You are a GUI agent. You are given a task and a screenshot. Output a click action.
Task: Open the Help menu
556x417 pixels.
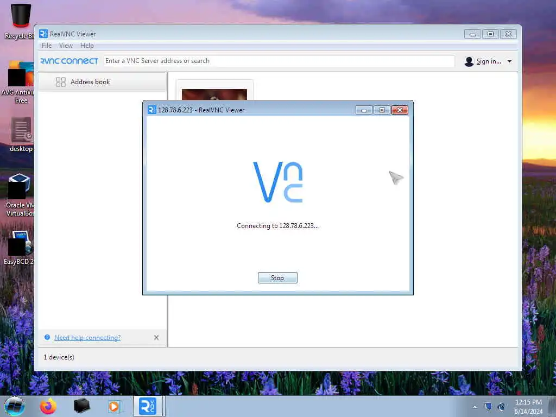pos(87,46)
